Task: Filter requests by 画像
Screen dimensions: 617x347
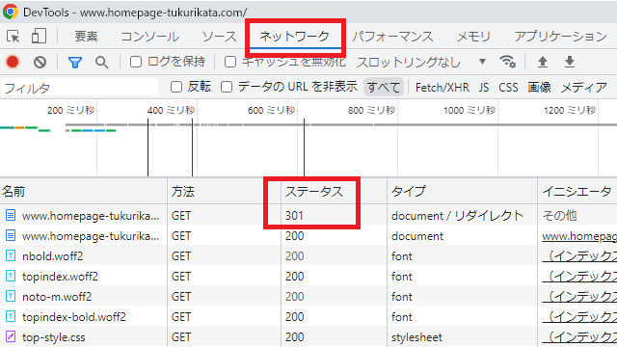Action: tap(539, 88)
